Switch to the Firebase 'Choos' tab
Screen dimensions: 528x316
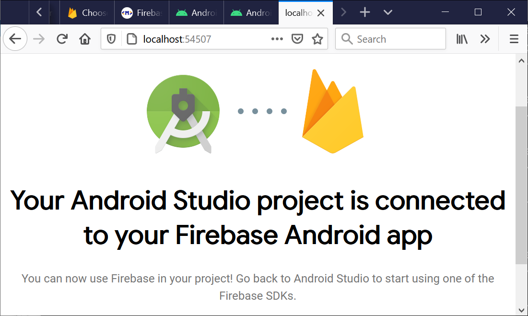pos(87,13)
